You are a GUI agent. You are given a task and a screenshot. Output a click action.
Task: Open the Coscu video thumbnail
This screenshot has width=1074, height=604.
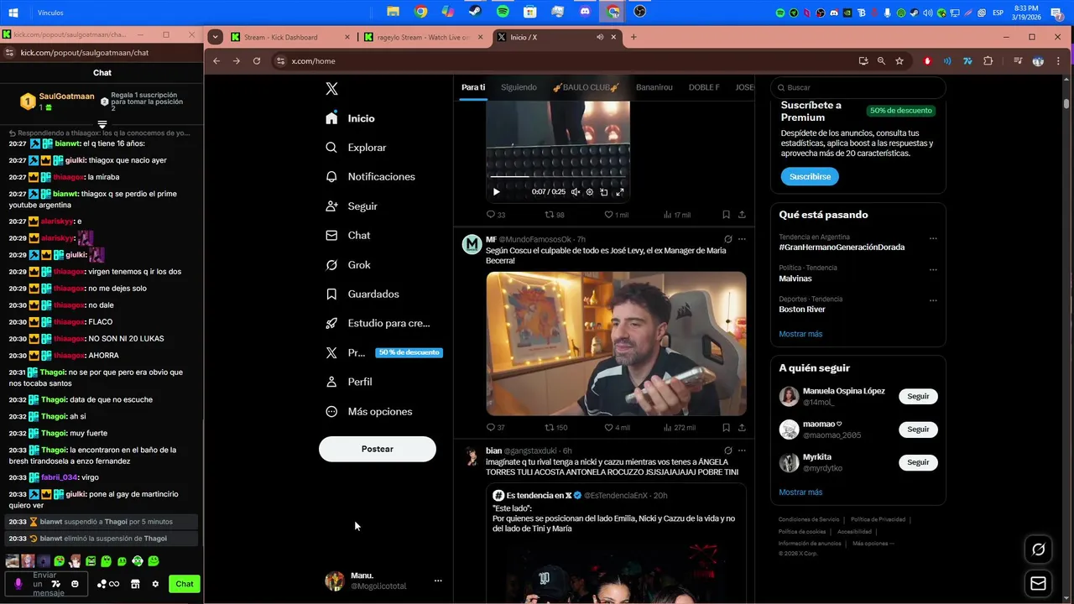tap(616, 343)
